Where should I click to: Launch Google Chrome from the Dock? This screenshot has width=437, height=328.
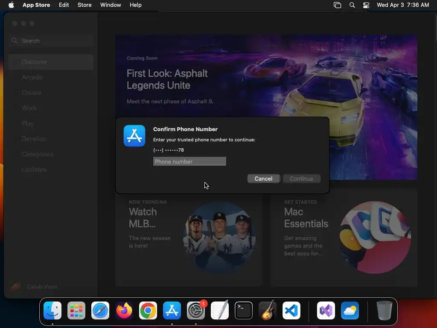click(x=148, y=310)
